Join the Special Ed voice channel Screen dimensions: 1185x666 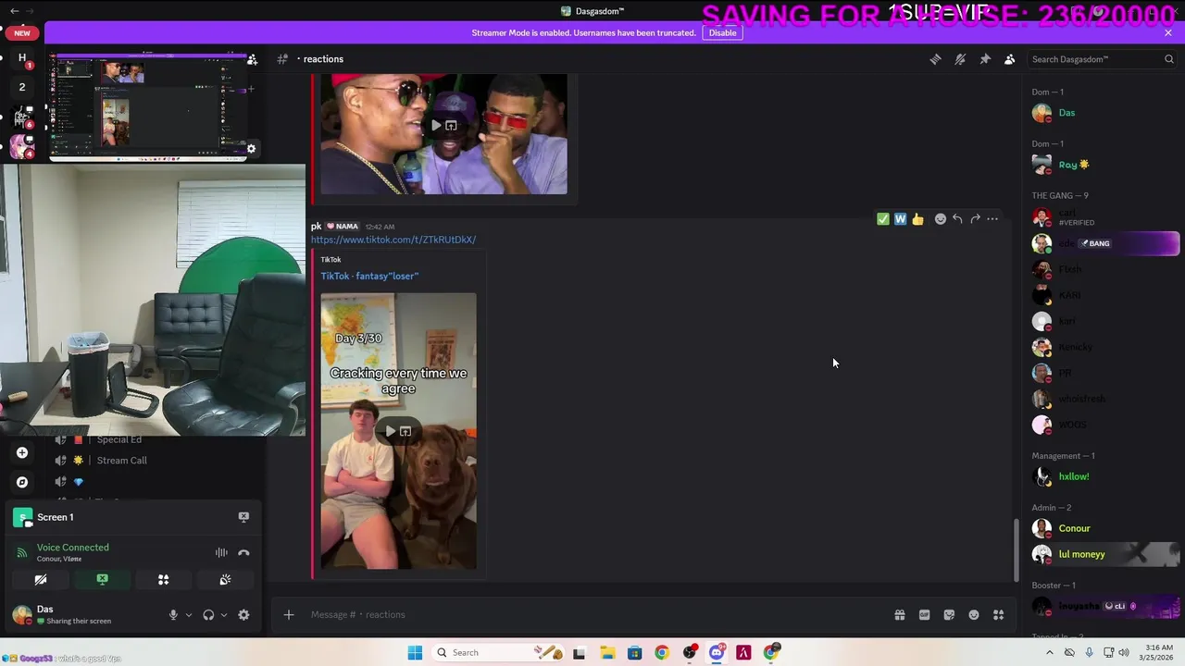tap(118, 440)
